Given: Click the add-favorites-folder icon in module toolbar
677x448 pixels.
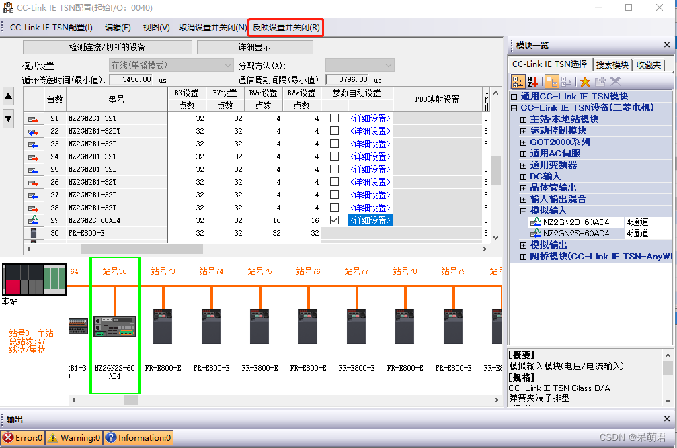Looking at the screenshot, I should click(600, 81).
